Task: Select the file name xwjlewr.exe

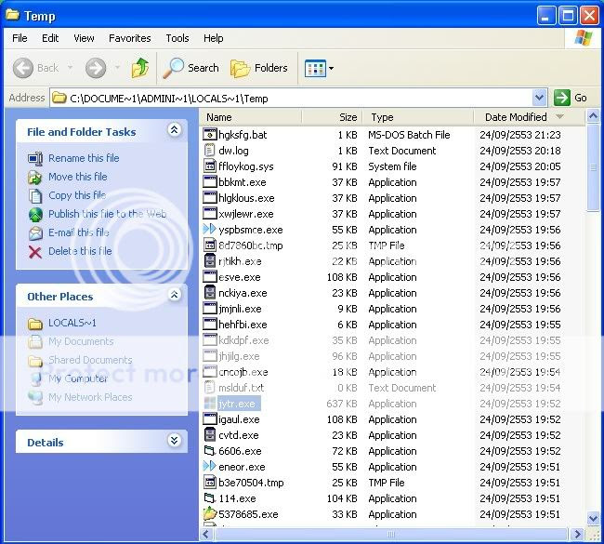Action: tap(245, 214)
